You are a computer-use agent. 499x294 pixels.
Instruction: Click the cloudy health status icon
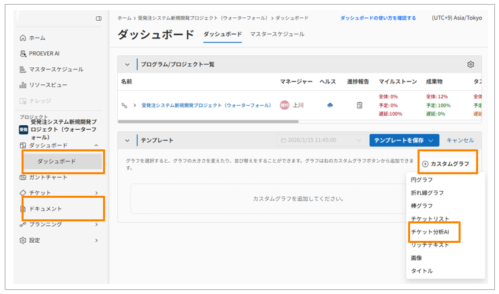[x=330, y=105]
